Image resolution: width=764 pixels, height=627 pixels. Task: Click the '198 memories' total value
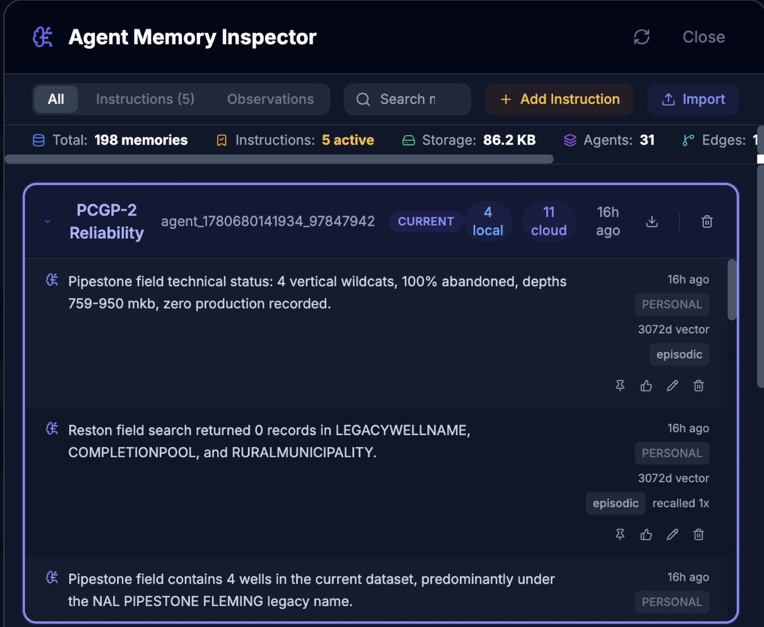click(141, 140)
